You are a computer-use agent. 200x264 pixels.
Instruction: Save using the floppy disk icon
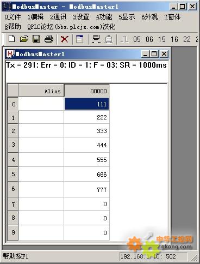pyautogui.click(x=36, y=39)
